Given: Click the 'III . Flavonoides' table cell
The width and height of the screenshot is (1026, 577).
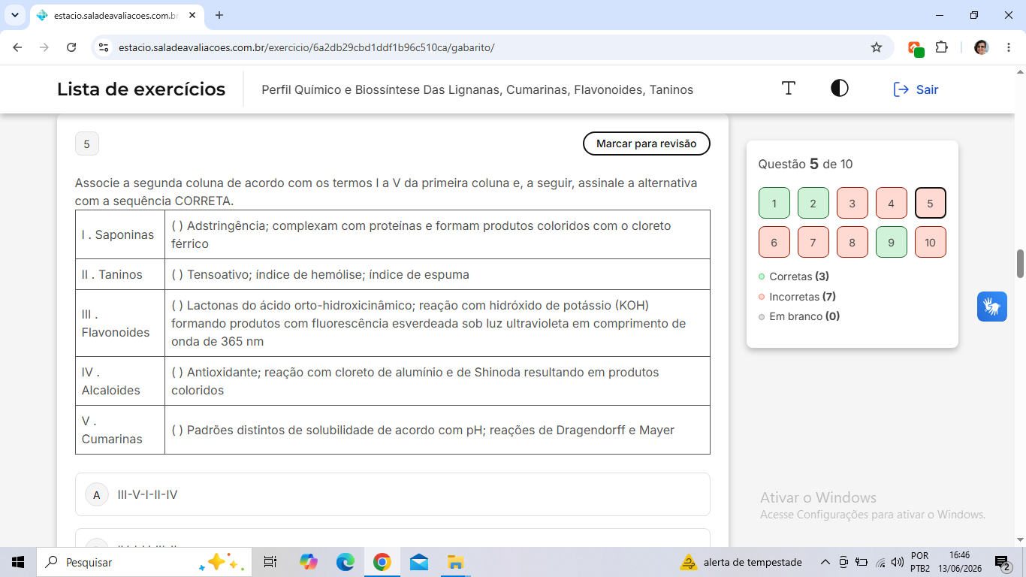Looking at the screenshot, I should 120,323.
